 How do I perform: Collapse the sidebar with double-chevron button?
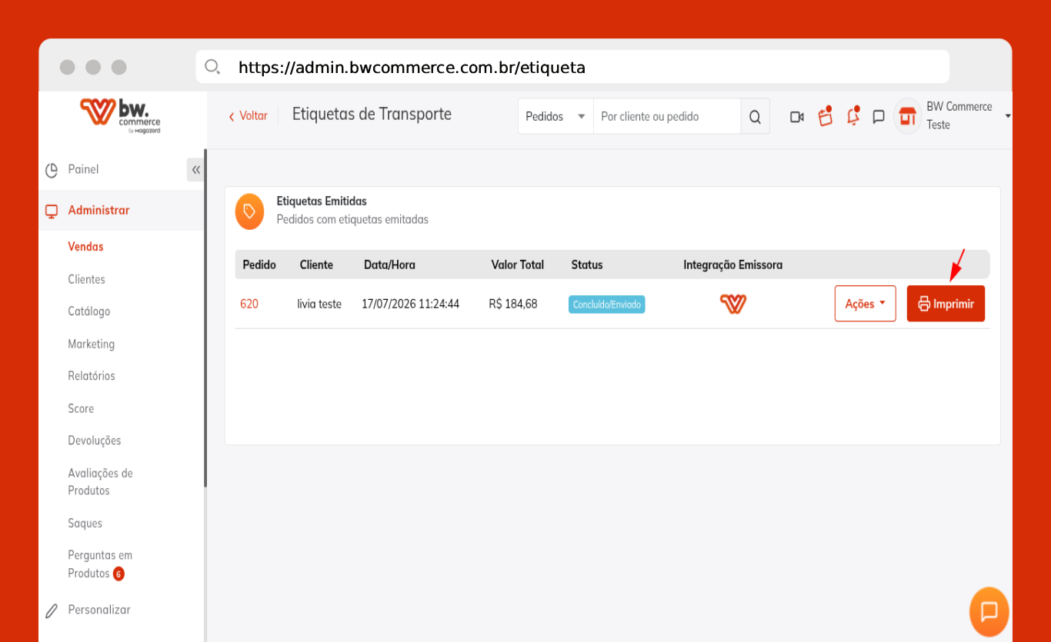195,170
